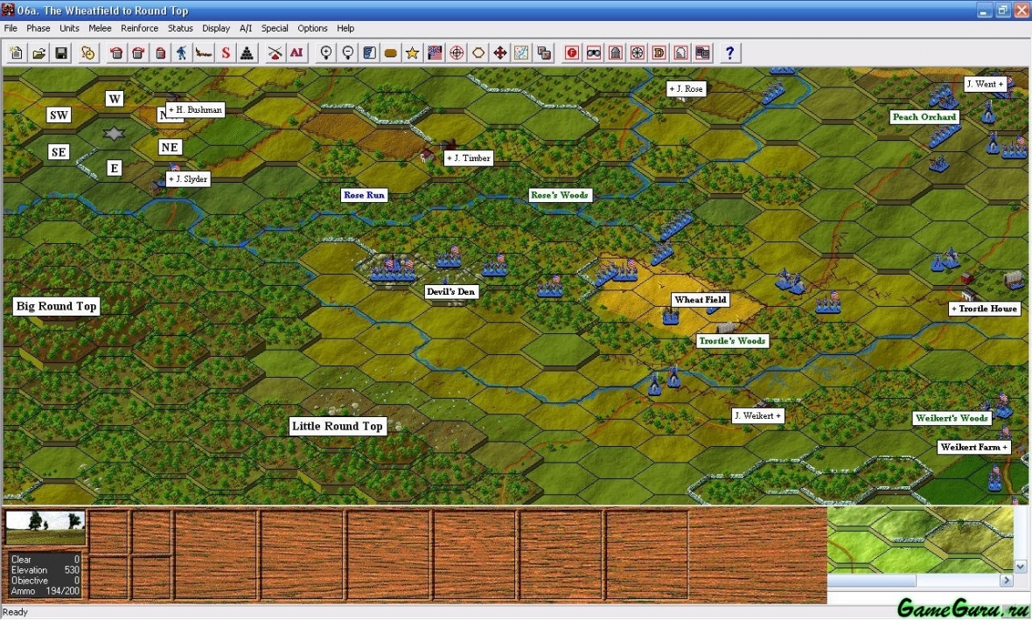Image resolution: width=1032 pixels, height=620 pixels.
Task: Open the Display menu
Action: [216, 28]
